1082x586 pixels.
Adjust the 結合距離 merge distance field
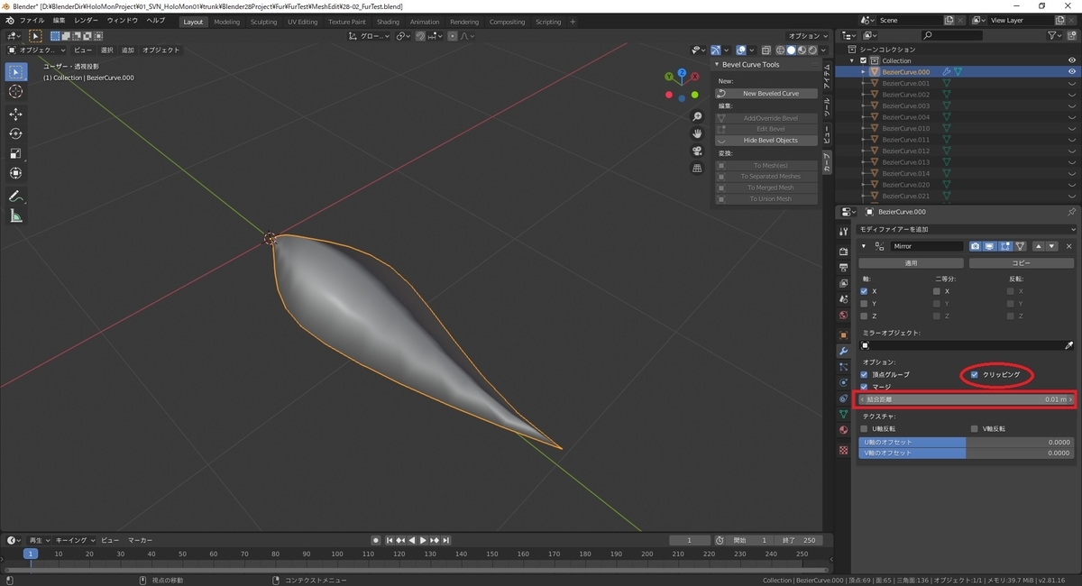coord(967,399)
